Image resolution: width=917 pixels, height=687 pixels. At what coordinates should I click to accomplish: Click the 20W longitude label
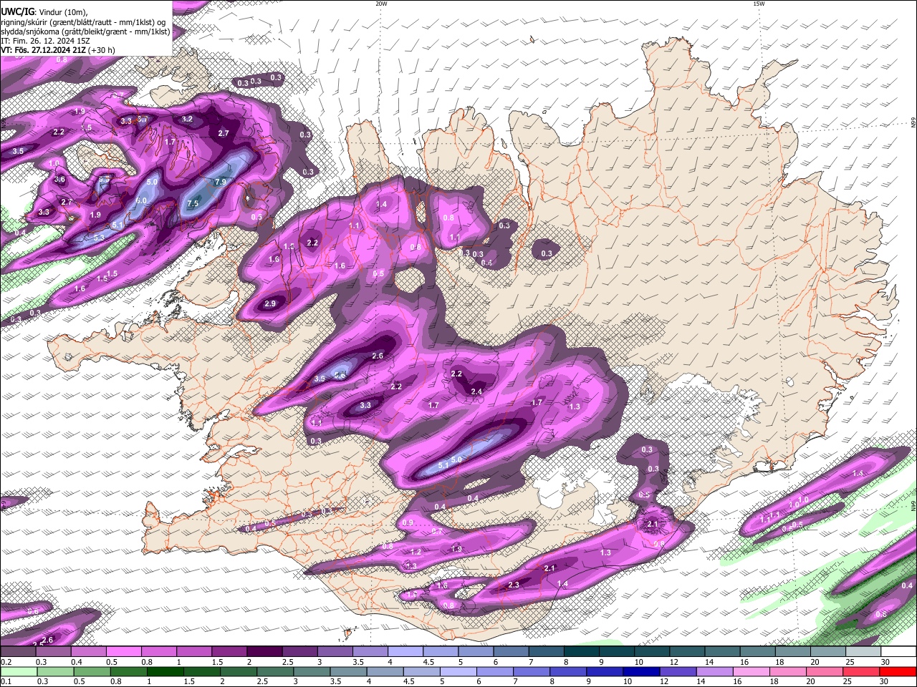(x=381, y=4)
